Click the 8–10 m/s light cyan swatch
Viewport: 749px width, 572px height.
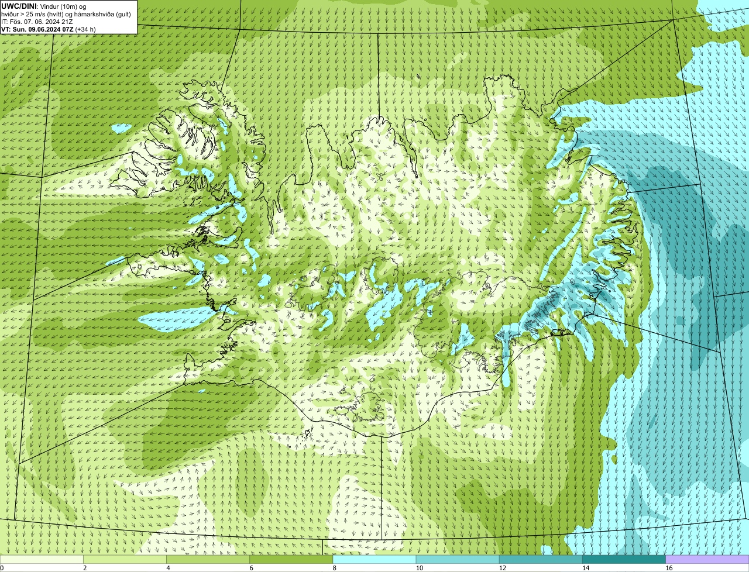coord(374,559)
